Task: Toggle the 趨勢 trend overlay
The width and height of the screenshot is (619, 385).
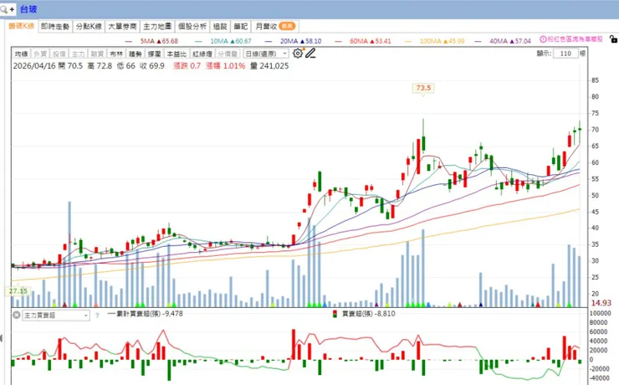Action: (x=135, y=54)
